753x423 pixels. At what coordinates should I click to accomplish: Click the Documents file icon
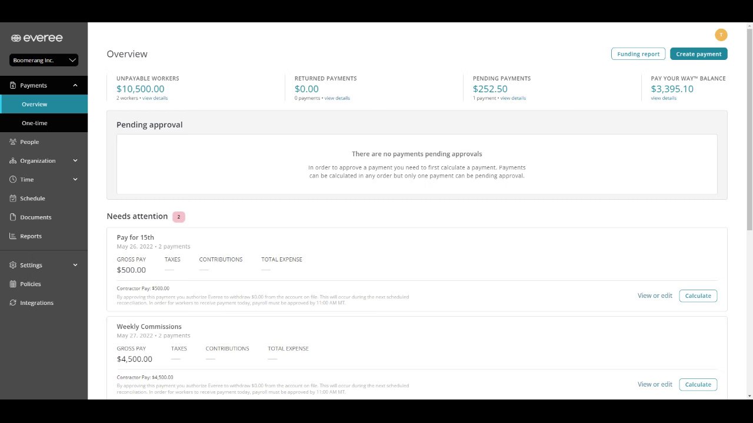pos(13,217)
